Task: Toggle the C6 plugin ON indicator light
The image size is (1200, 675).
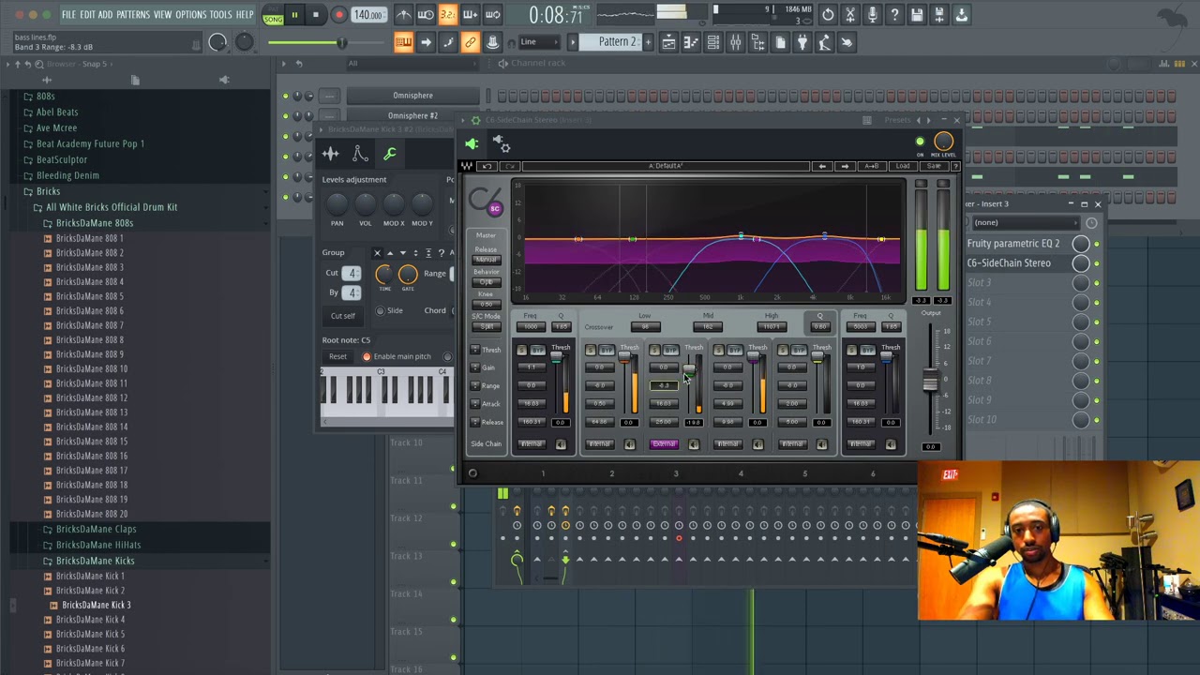Action: [x=920, y=142]
